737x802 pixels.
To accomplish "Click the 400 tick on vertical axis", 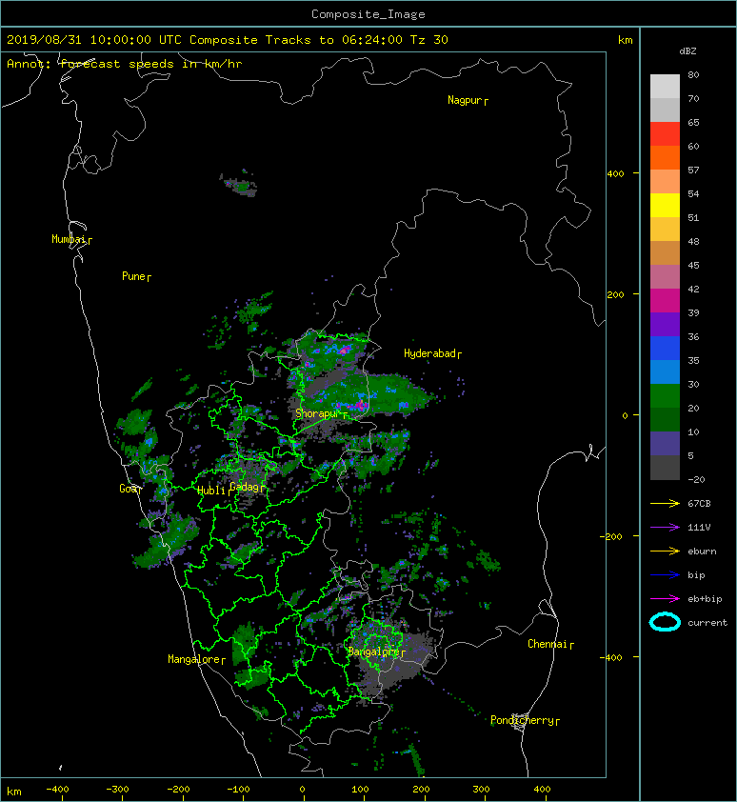I will tap(616, 174).
